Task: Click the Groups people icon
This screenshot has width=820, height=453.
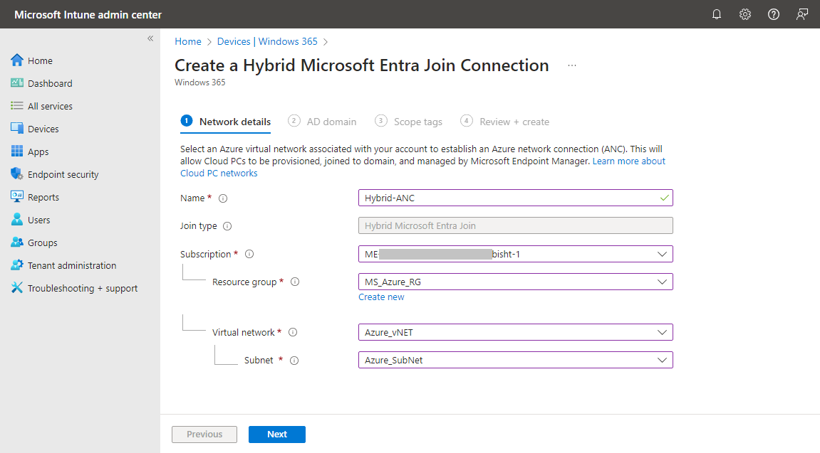Action: (16, 243)
